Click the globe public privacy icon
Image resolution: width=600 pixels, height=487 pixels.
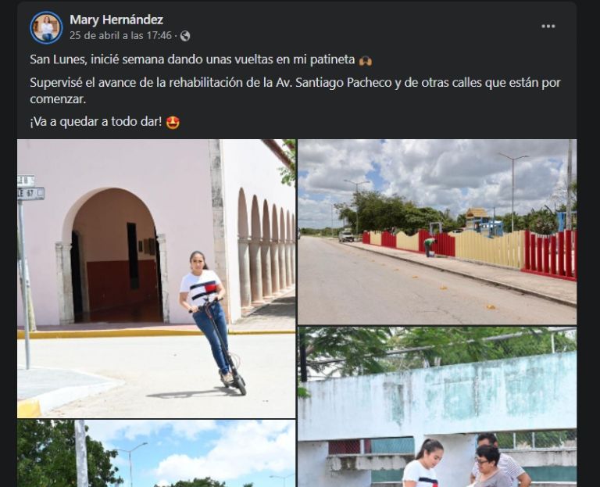click(x=185, y=36)
